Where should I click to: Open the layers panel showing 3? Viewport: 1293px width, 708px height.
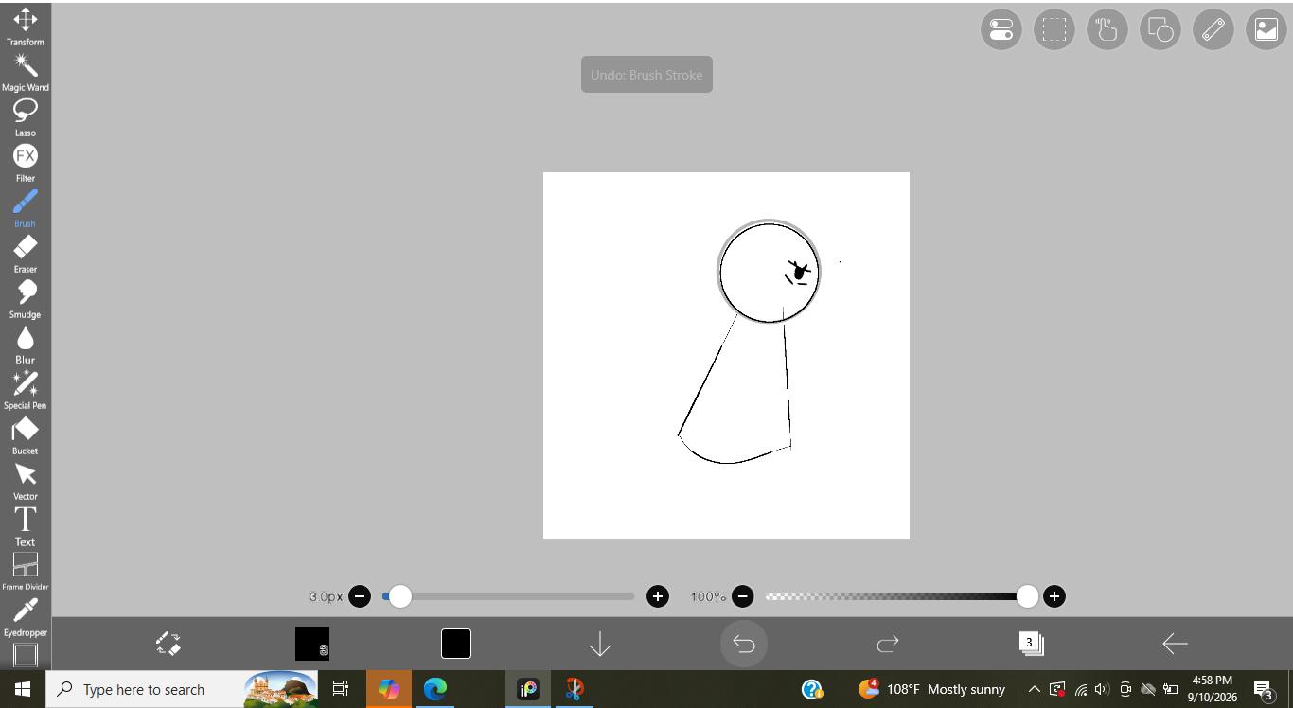1031,644
